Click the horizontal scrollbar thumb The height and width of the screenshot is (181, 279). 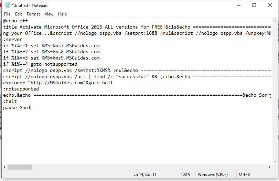point(20,167)
